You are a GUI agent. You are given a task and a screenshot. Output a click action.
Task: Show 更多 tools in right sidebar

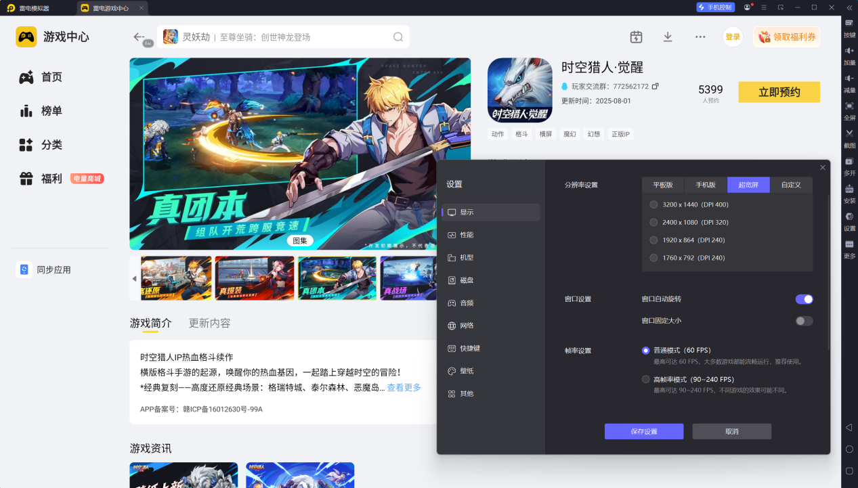click(849, 248)
